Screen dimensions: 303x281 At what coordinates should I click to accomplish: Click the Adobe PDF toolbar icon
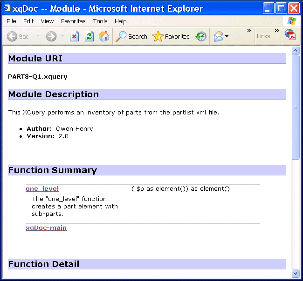tap(290, 35)
